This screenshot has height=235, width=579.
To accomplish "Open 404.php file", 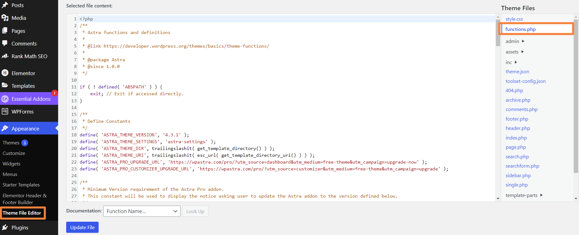I will click(514, 90).
